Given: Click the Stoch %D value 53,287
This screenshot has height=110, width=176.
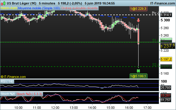Looking at the screenshot, I should 166,95.
